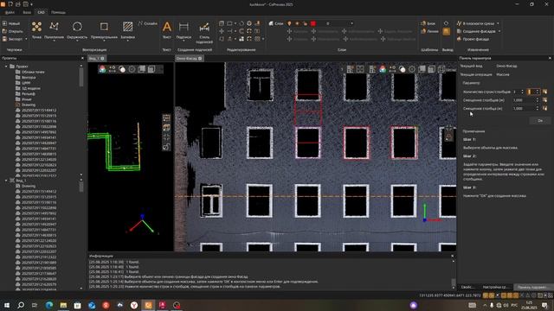The image size is (554, 311).
Task: Open the Windows Start menu
Action: tap(6, 305)
